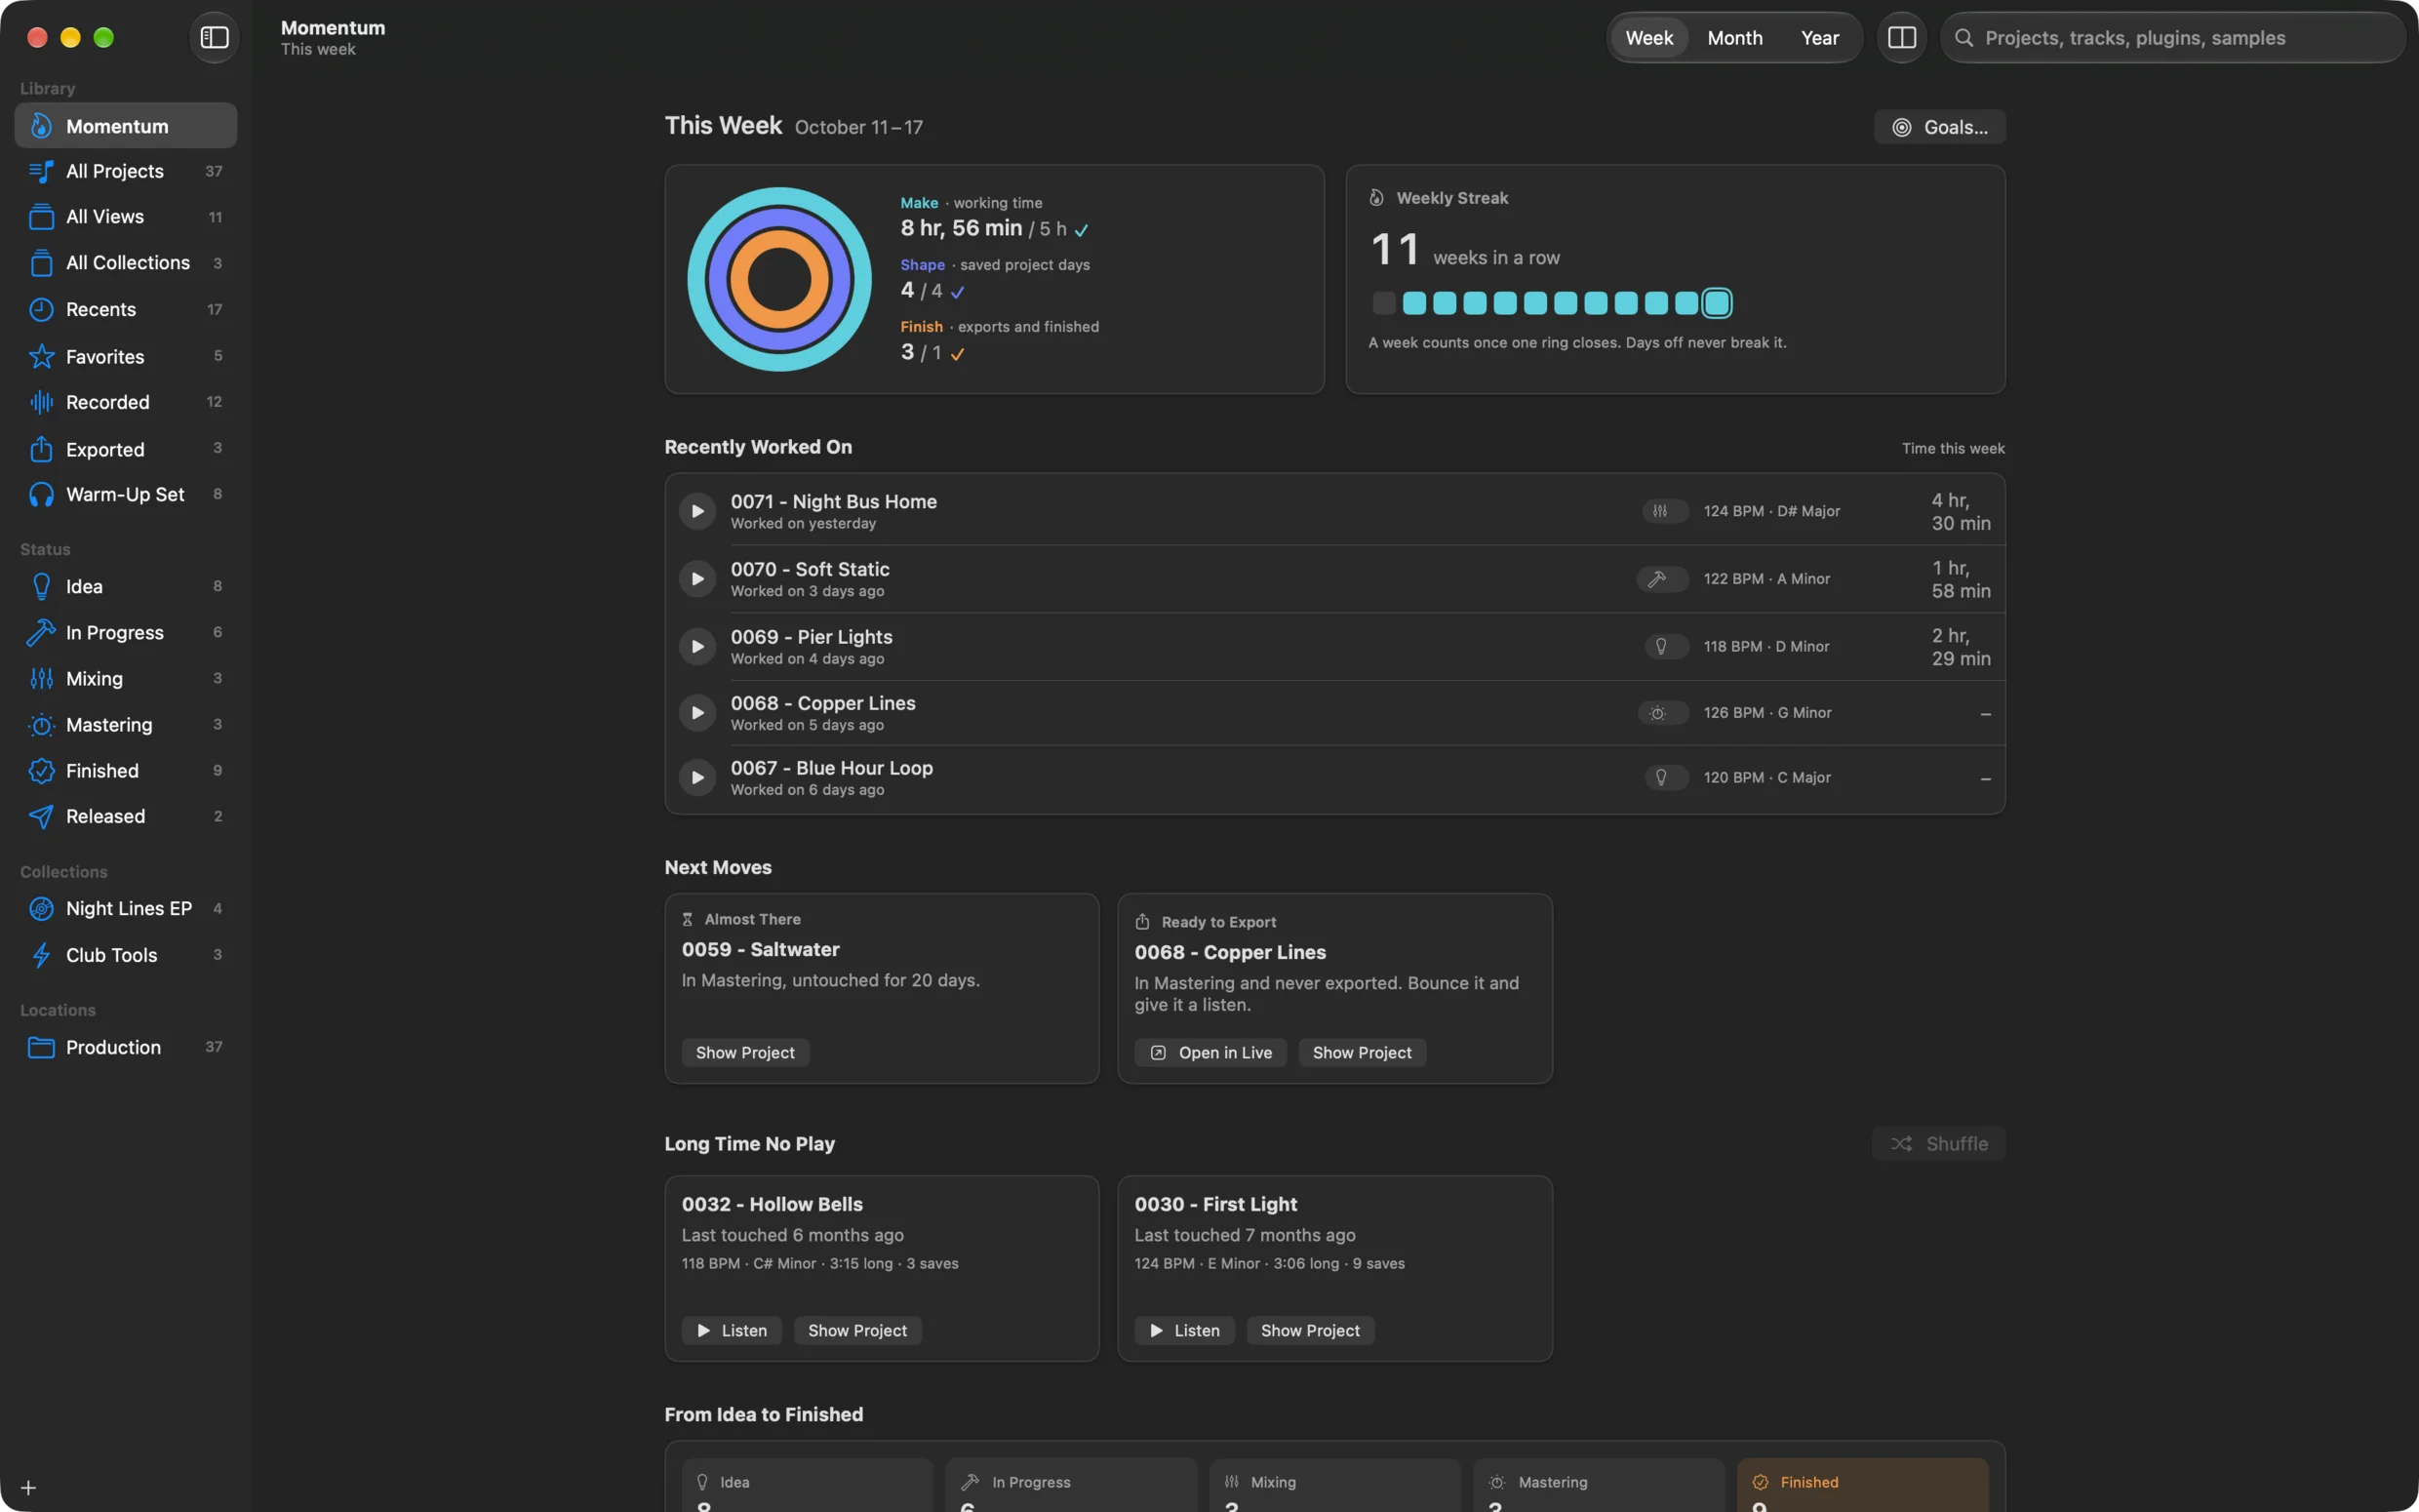Select Favorites in the sidebar
Image resolution: width=2419 pixels, height=1512 pixels.
[126, 357]
